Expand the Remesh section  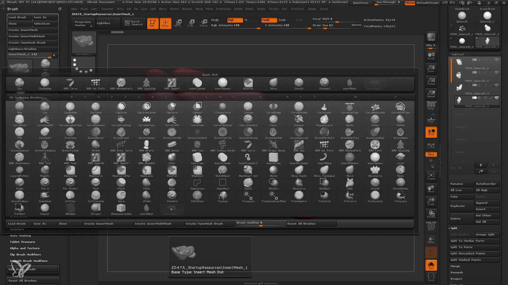(x=457, y=273)
